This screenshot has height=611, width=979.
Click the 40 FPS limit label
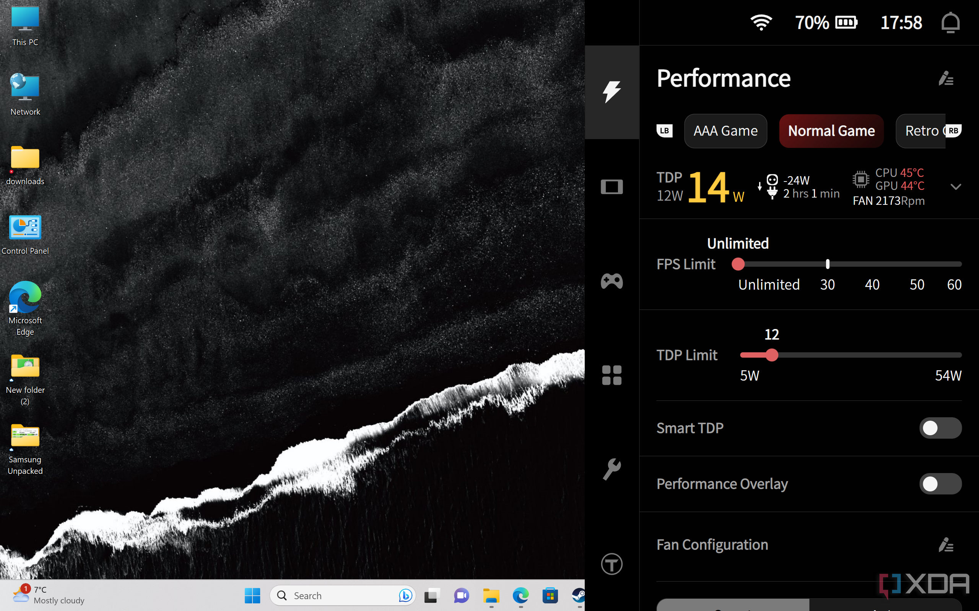pyautogui.click(x=872, y=285)
